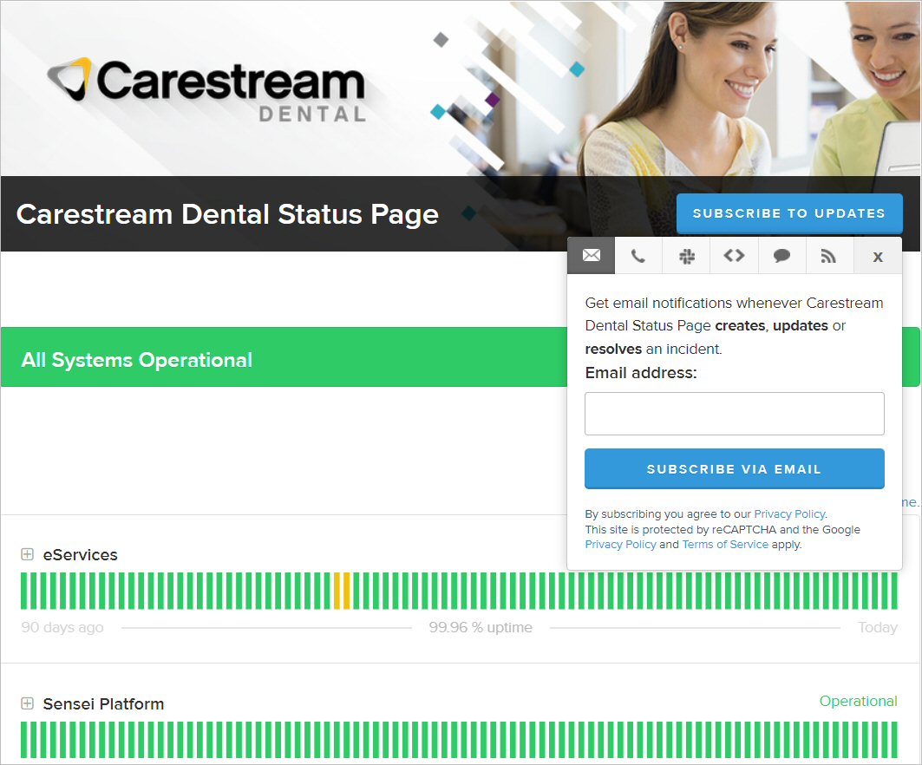
Task: Open the Google Terms of Service link
Action: pos(725,544)
